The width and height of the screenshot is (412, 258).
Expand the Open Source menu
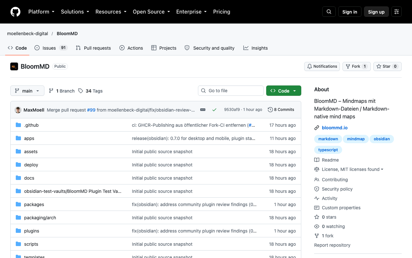151,12
